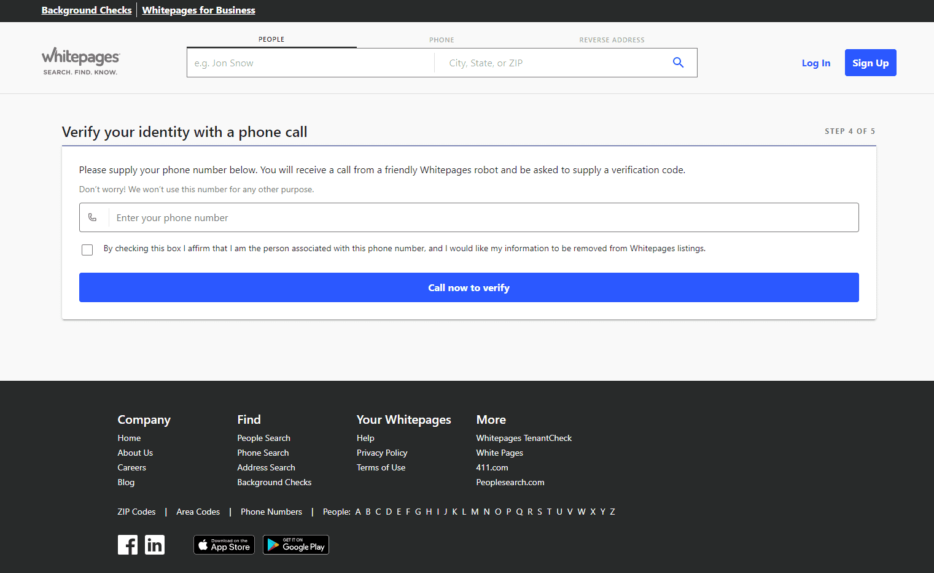Screen dimensions: 934x573
Task: Open the Area Codes footer link
Action: (198, 512)
